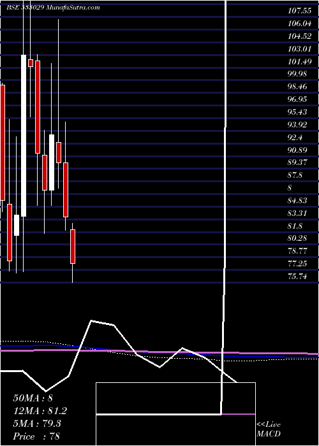
Task: Select the 81.8 price axis label
Action: click(x=295, y=226)
